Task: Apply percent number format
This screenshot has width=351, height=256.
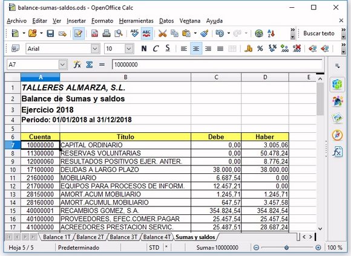Action: tap(260, 48)
